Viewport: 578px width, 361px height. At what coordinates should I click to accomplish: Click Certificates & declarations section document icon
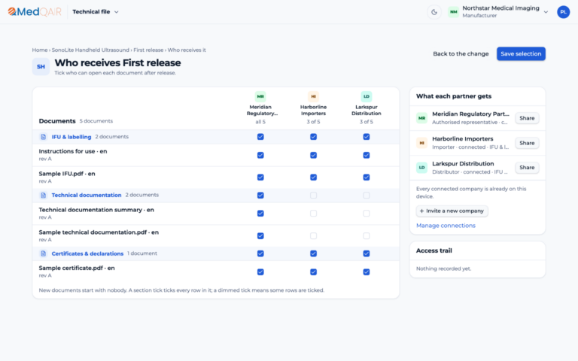click(x=43, y=253)
